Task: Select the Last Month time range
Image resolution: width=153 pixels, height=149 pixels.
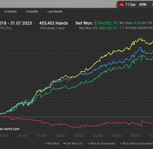Action: point(55,11)
